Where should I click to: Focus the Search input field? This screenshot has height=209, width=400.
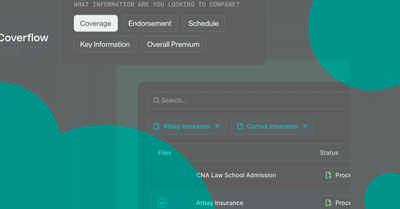[x=249, y=100]
